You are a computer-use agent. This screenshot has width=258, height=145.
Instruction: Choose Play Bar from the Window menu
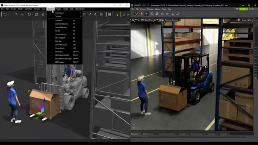(64, 41)
